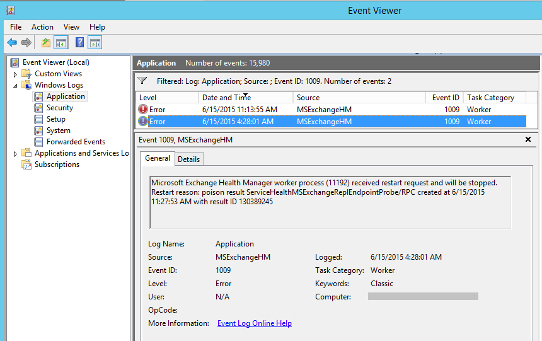542x341 pixels.
Task: Click the Keywords value Classic
Action: (x=382, y=284)
